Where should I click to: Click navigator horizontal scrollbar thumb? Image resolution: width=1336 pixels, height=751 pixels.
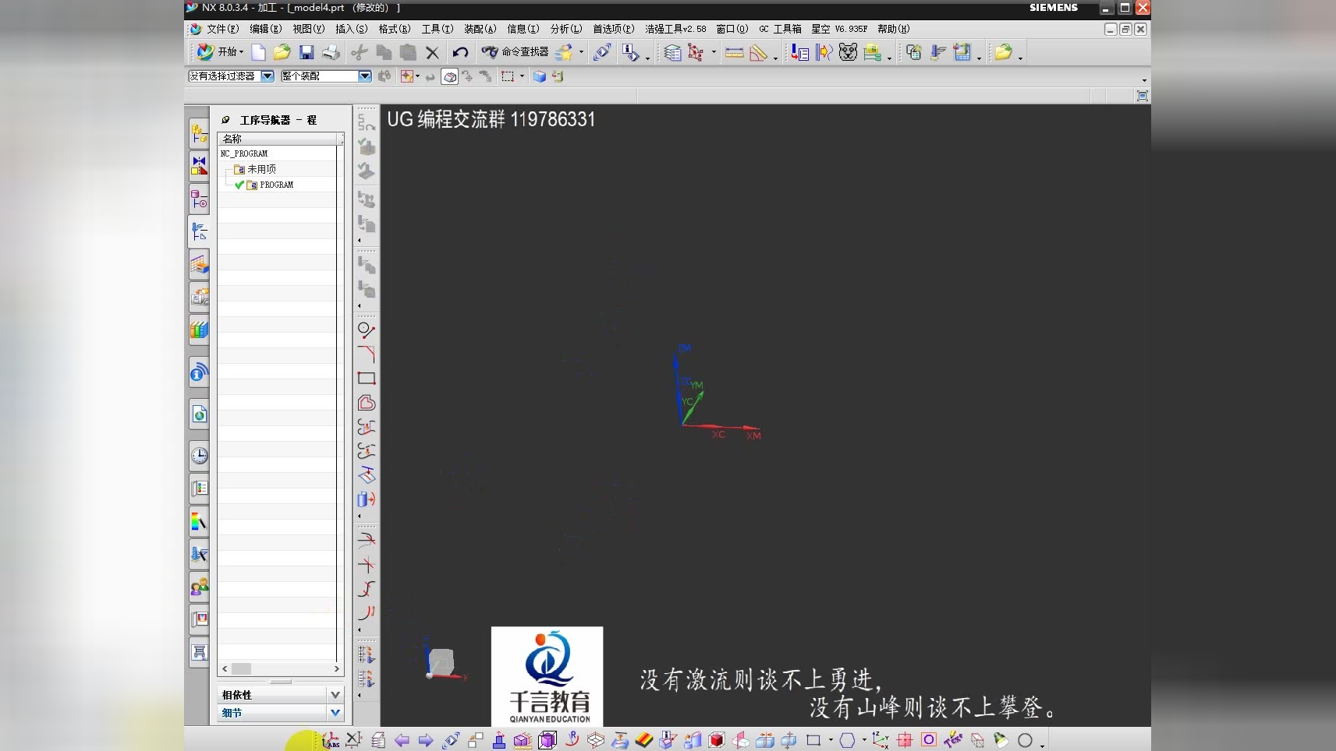pyautogui.click(x=242, y=669)
